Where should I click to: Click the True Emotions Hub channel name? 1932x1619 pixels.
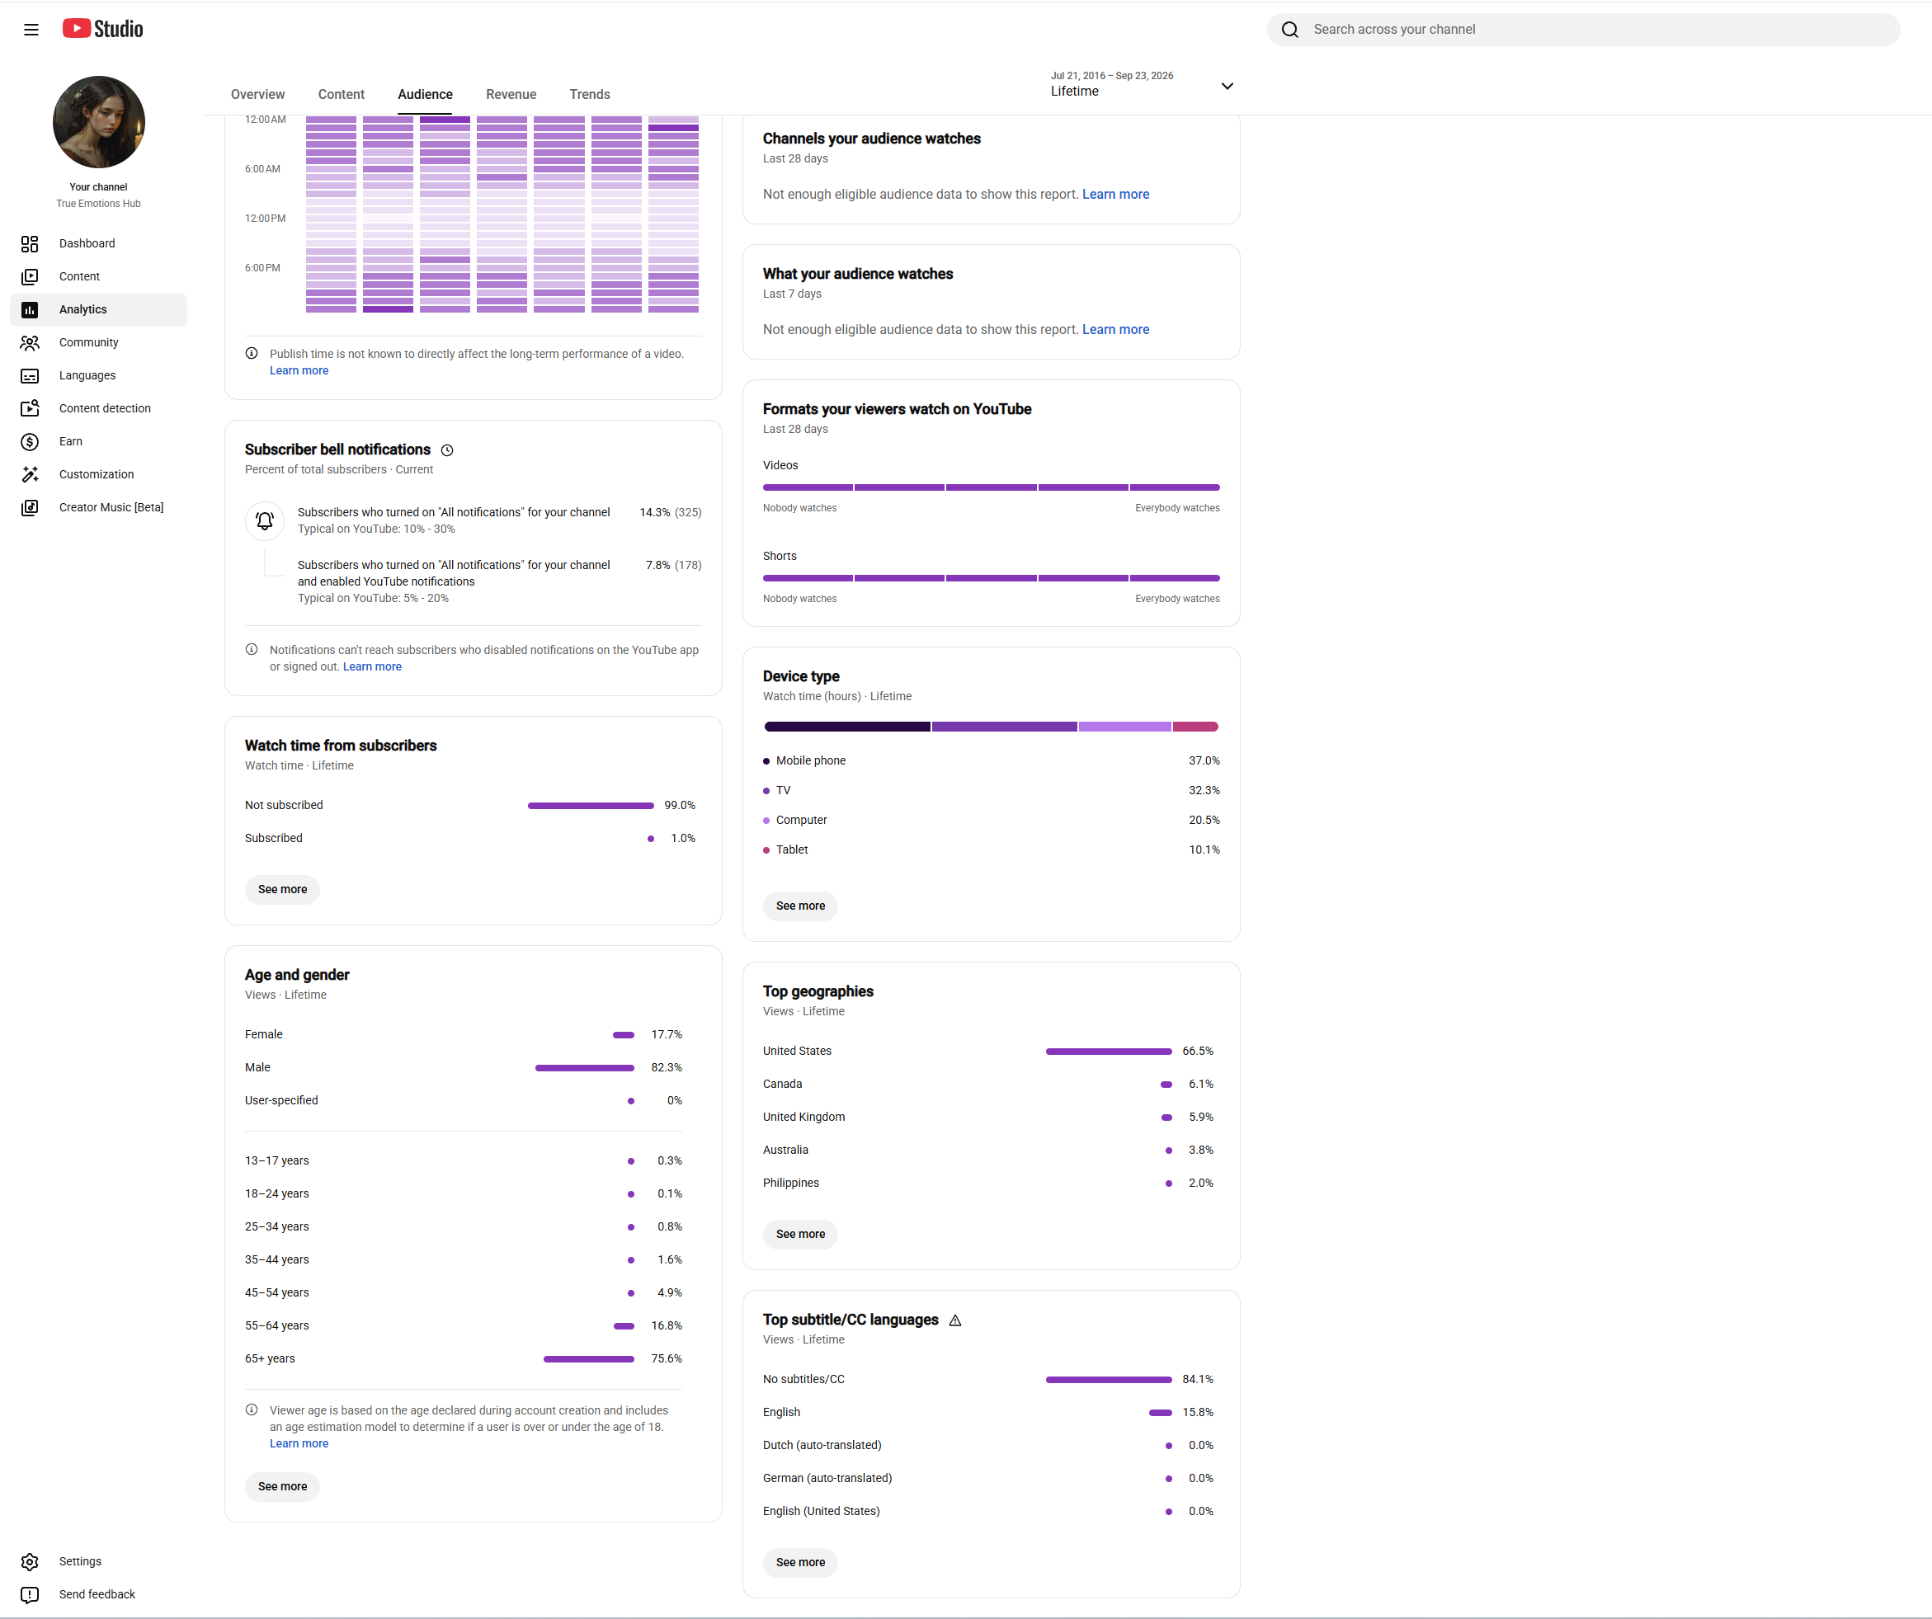(98, 205)
